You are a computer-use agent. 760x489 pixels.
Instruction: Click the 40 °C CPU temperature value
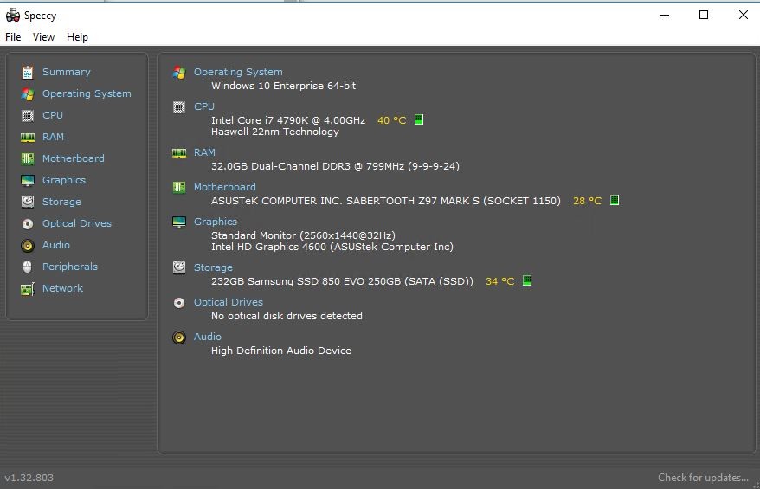tap(391, 120)
